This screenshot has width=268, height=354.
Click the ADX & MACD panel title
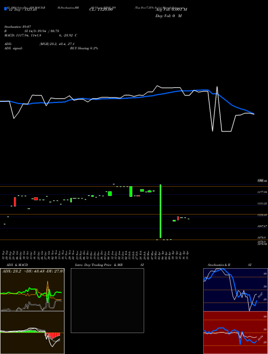tap(17, 265)
